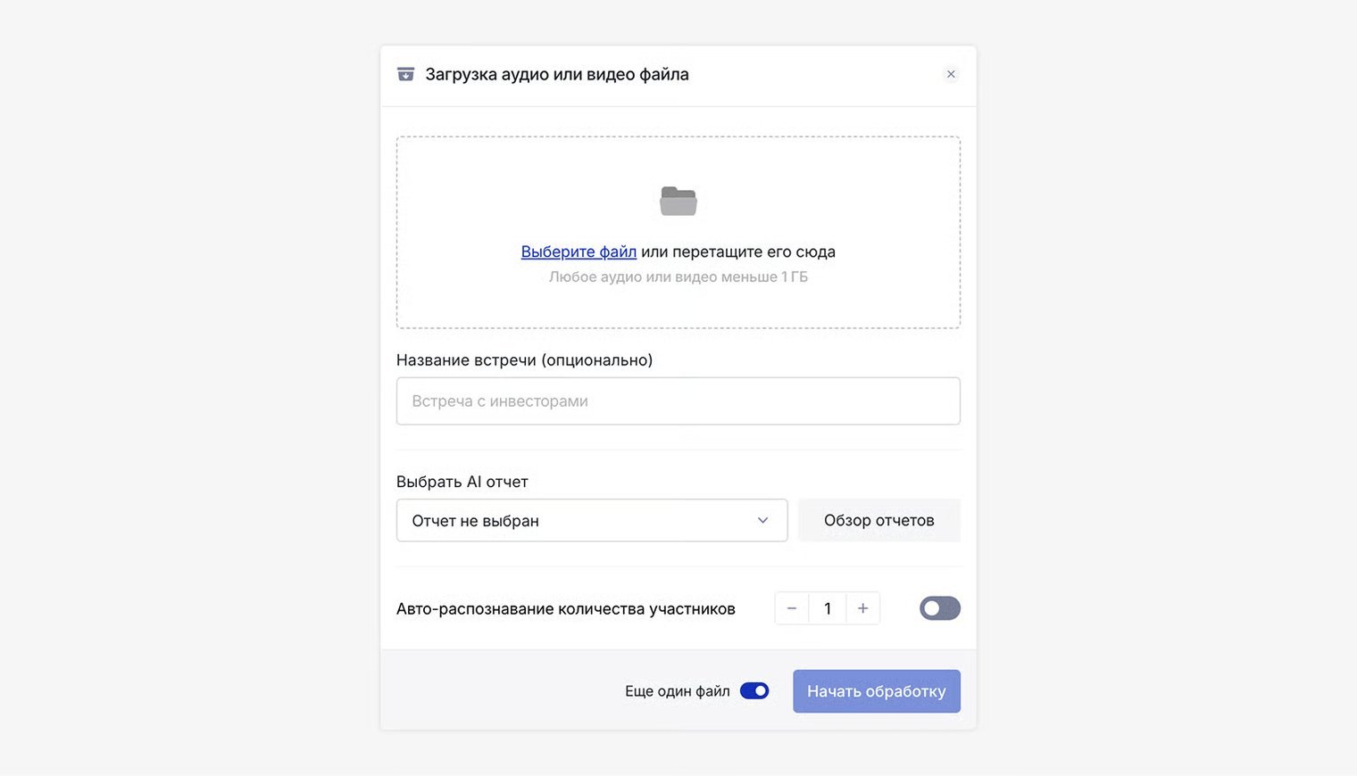Click the participant count number field
The height and width of the screenshot is (776, 1357).
pos(828,608)
